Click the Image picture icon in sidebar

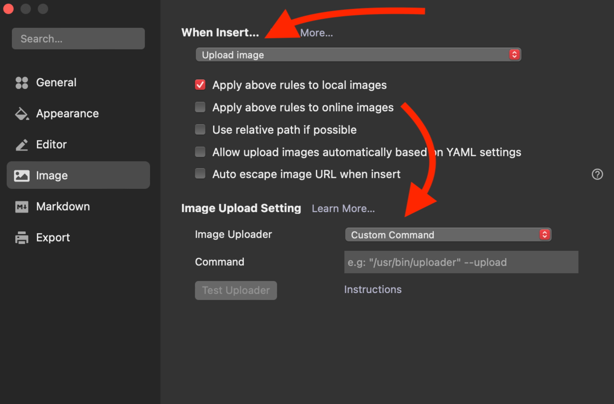(x=22, y=176)
